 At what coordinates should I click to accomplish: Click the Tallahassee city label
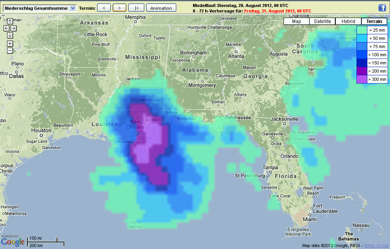click(238, 117)
